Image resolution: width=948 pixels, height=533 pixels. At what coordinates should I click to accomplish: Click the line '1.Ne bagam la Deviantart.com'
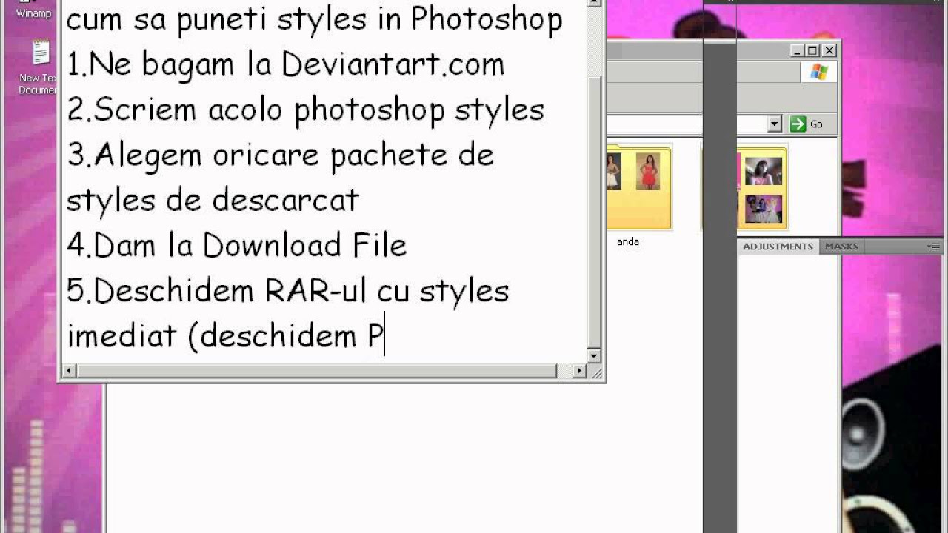(286, 64)
